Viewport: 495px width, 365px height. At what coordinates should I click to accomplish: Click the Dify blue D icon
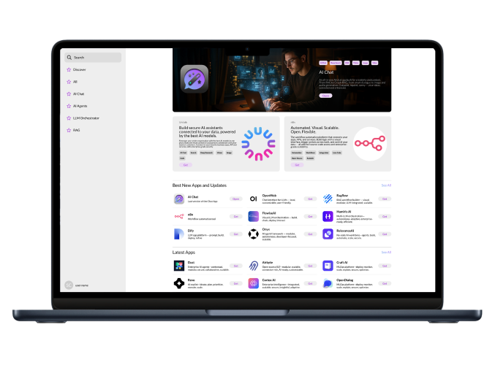point(178,234)
